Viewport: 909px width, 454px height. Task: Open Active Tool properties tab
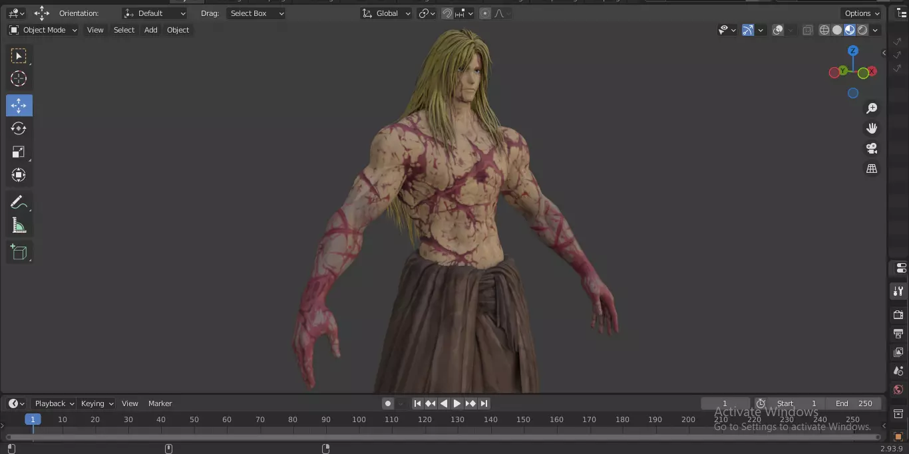[x=898, y=291]
